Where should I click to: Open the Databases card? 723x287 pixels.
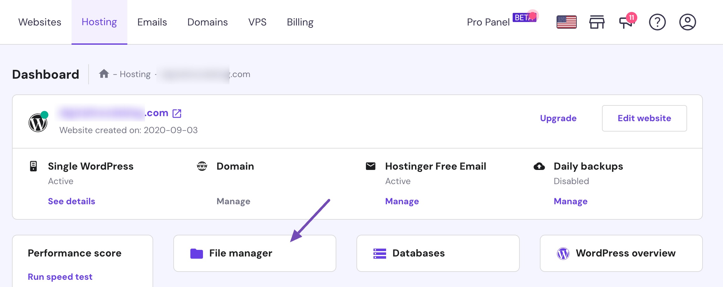[438, 253]
